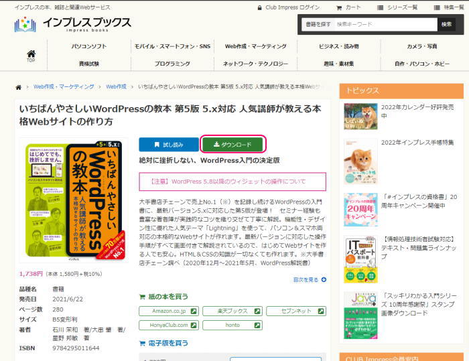Click the 検索 button
The width and height of the screenshot is (469, 361).
446,24
